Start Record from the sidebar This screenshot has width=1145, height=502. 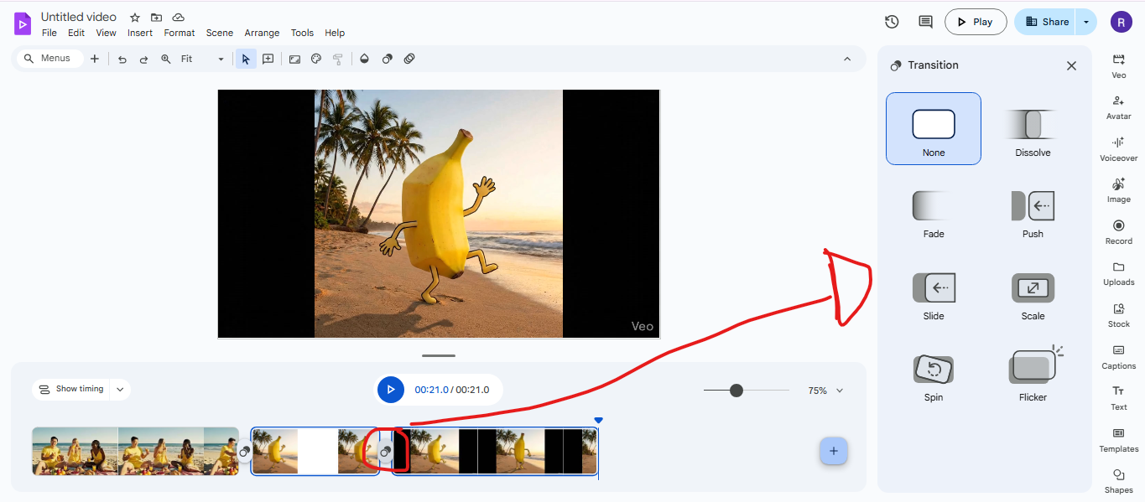[x=1118, y=231]
